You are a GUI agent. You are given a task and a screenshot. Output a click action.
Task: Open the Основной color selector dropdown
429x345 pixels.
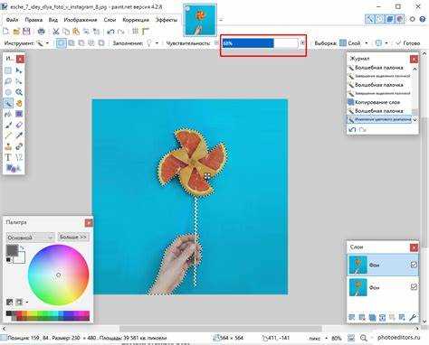click(x=30, y=238)
